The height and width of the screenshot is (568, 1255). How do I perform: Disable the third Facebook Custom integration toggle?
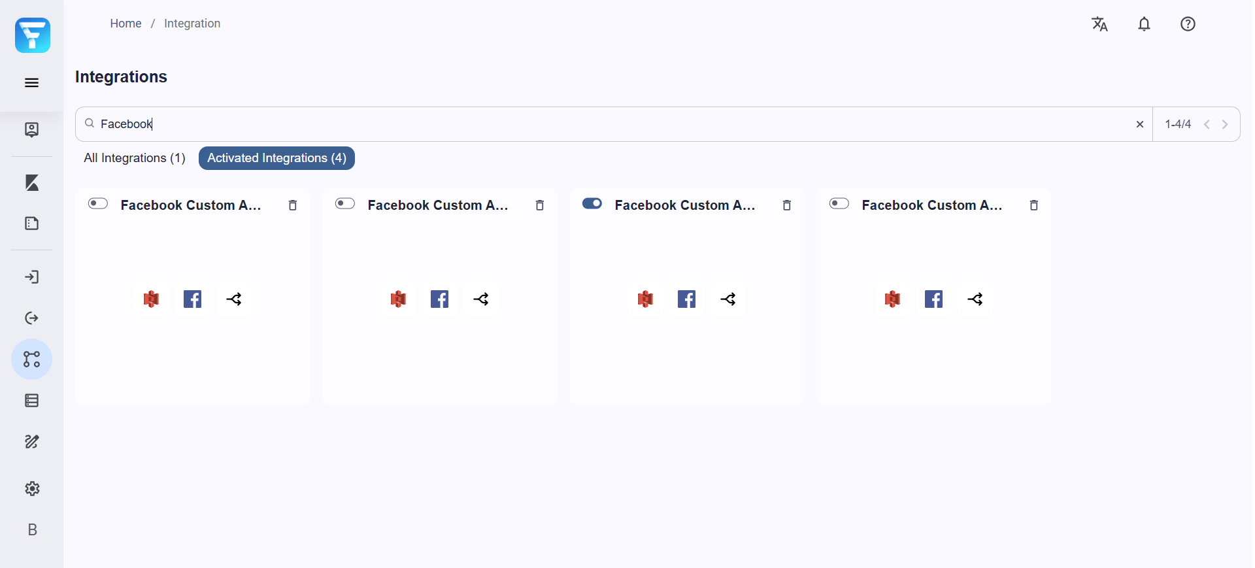592,203
